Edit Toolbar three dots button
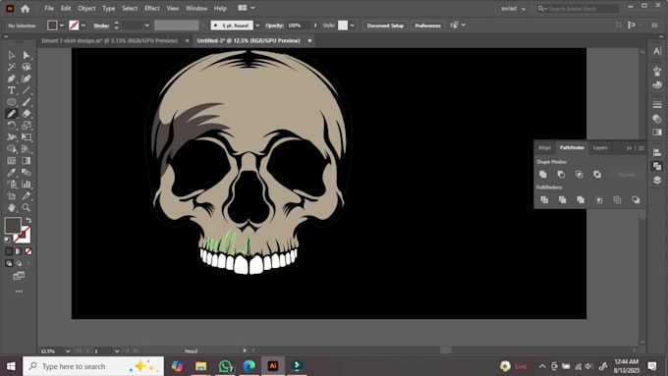Screen dimensions: 668x376 [x=19, y=292]
